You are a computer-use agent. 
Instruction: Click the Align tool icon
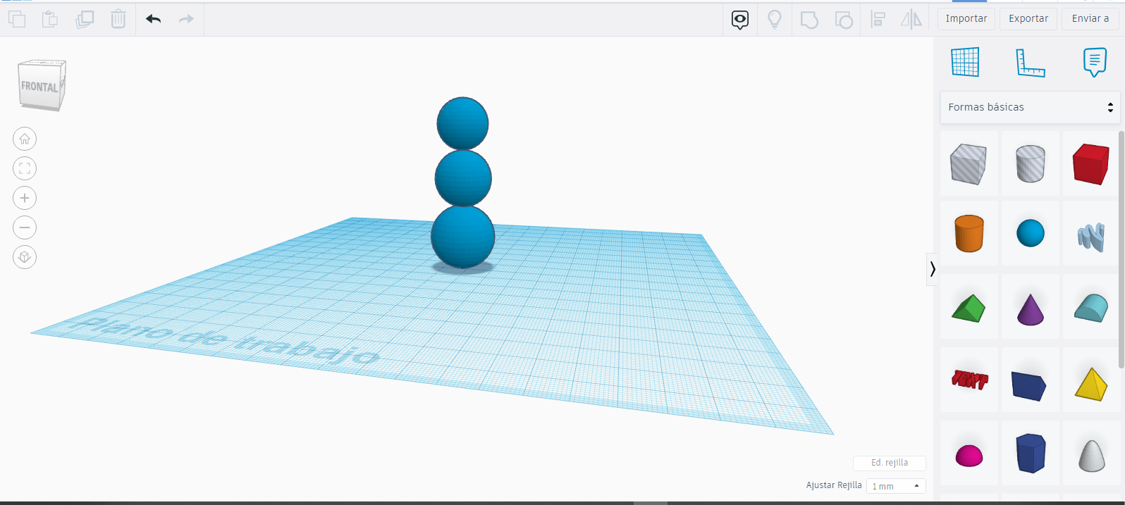(878, 19)
